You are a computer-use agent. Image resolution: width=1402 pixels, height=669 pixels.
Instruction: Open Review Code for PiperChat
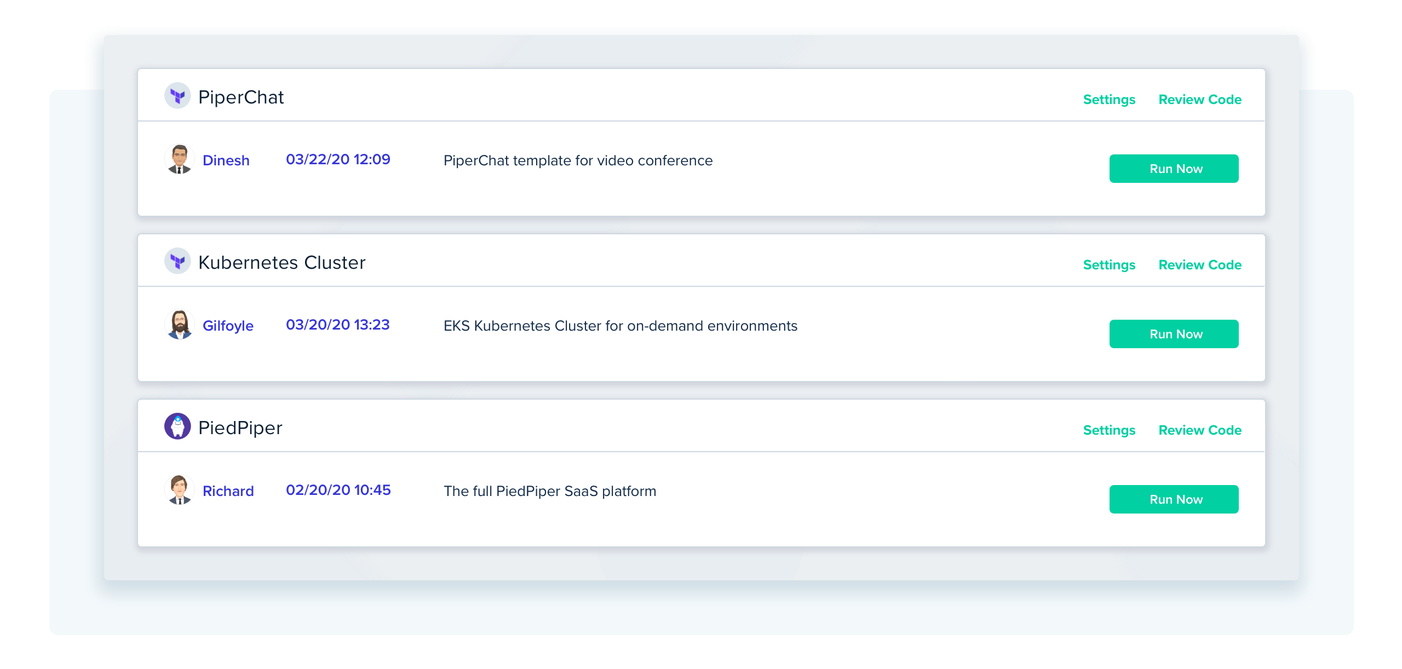1200,100
